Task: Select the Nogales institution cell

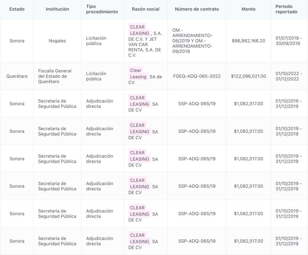Action: [57, 41]
